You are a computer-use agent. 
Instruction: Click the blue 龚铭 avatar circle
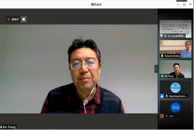175,108
